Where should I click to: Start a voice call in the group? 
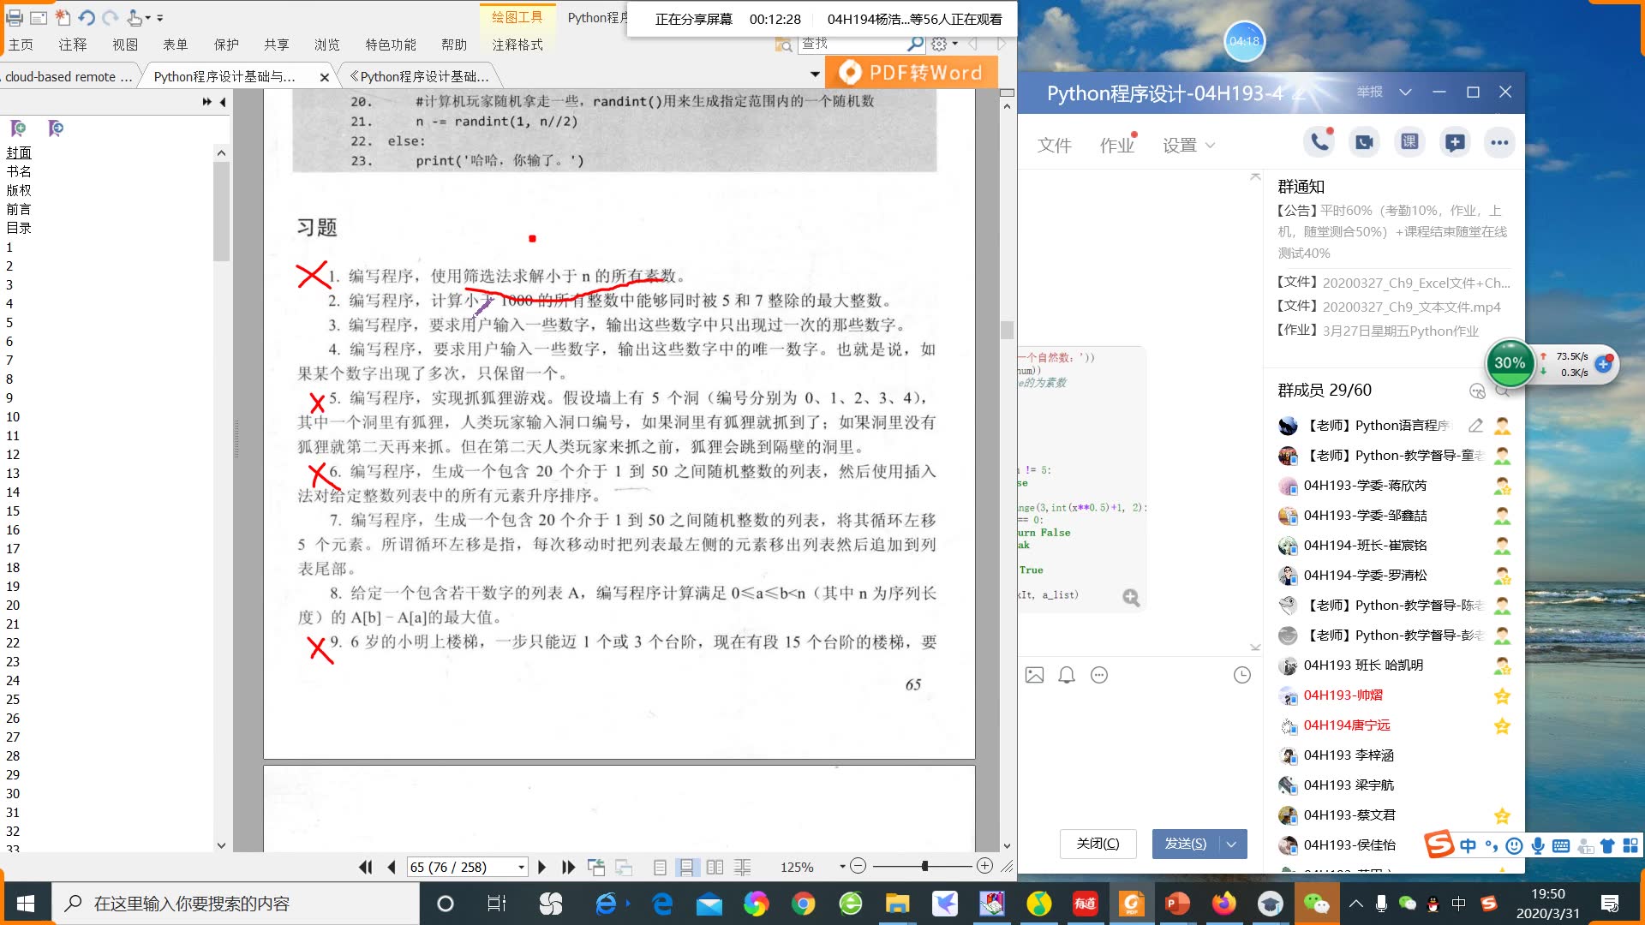click(1319, 142)
